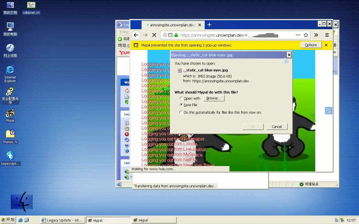Click 'Transferring data from annoyingsite.unownplain.dev...' status

(175, 186)
